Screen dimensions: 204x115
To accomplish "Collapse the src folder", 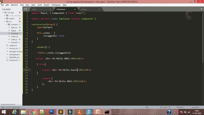I will pyautogui.click(x=5, y=21).
